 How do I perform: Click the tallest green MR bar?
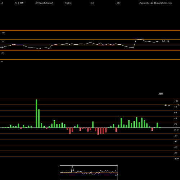(36, 113)
